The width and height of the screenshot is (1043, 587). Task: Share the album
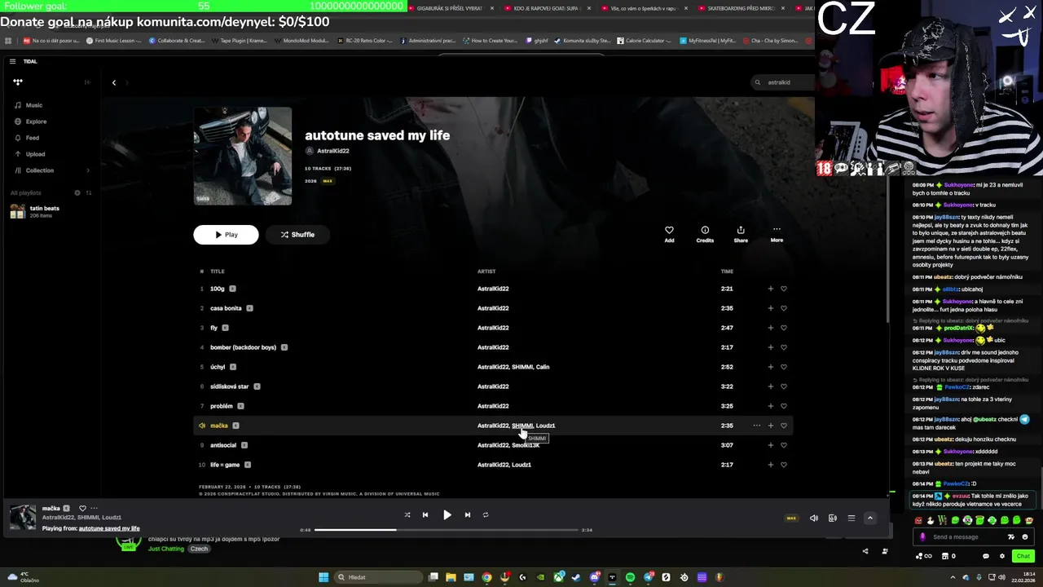tap(741, 234)
